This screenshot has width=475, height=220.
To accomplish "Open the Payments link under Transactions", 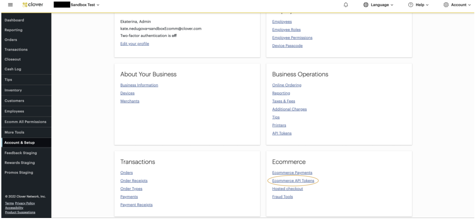I will pyautogui.click(x=129, y=197).
